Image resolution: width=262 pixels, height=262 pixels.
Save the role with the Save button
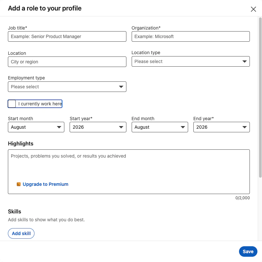pyautogui.click(x=248, y=251)
